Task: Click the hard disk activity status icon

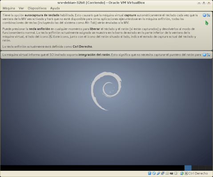Action: 149,173
